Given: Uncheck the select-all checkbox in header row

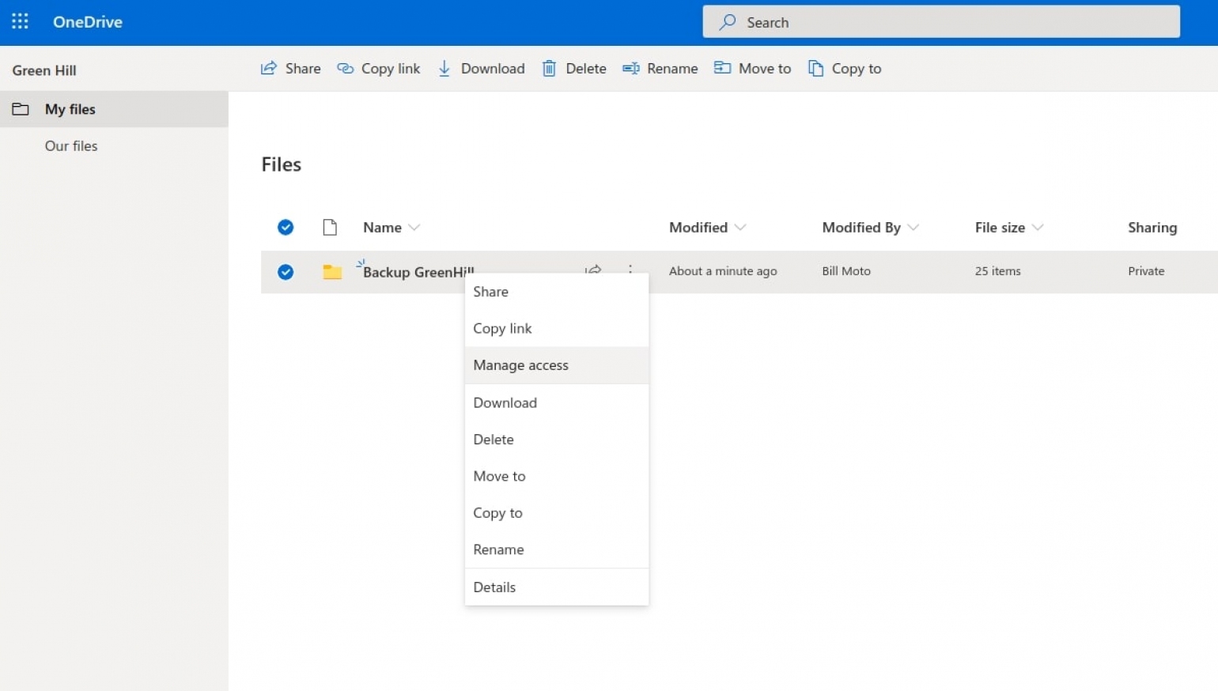Looking at the screenshot, I should [x=286, y=227].
